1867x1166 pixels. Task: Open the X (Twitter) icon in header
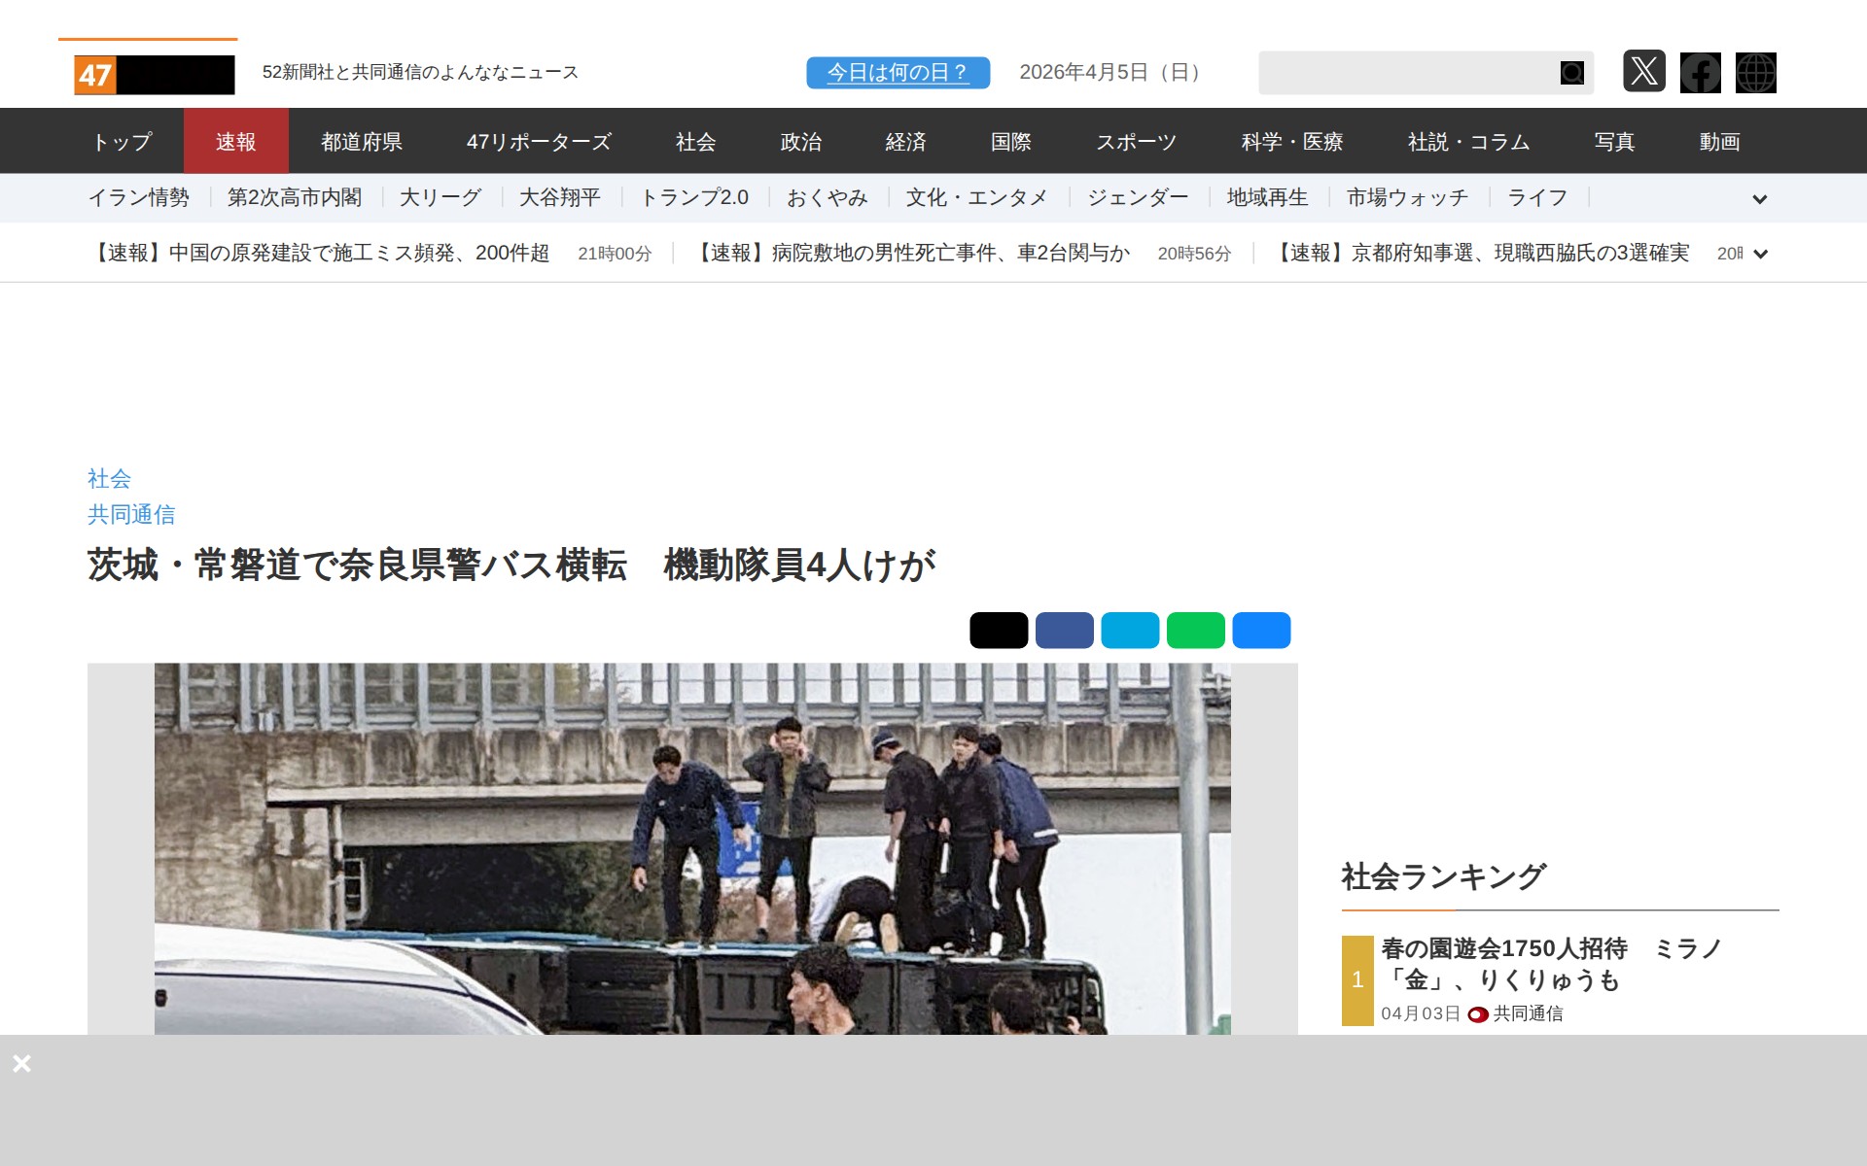[1643, 72]
